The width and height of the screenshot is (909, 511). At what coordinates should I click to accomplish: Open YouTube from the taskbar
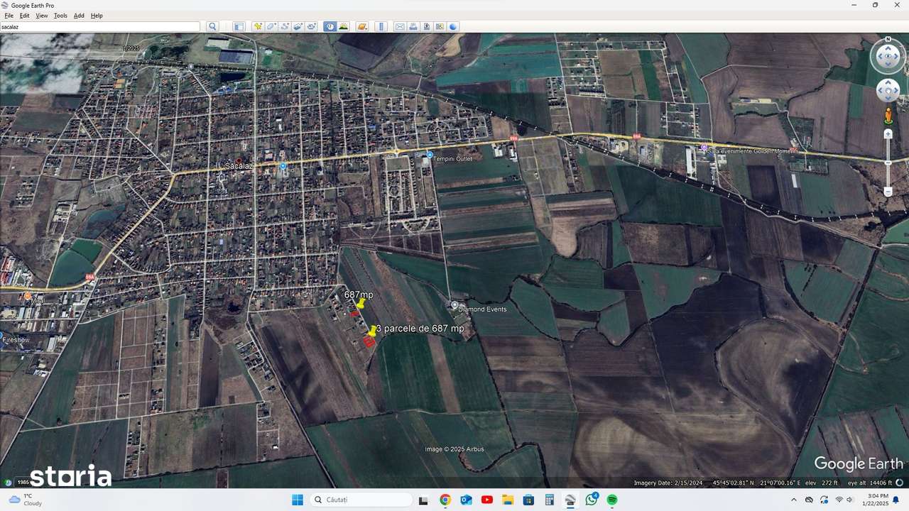point(486,500)
